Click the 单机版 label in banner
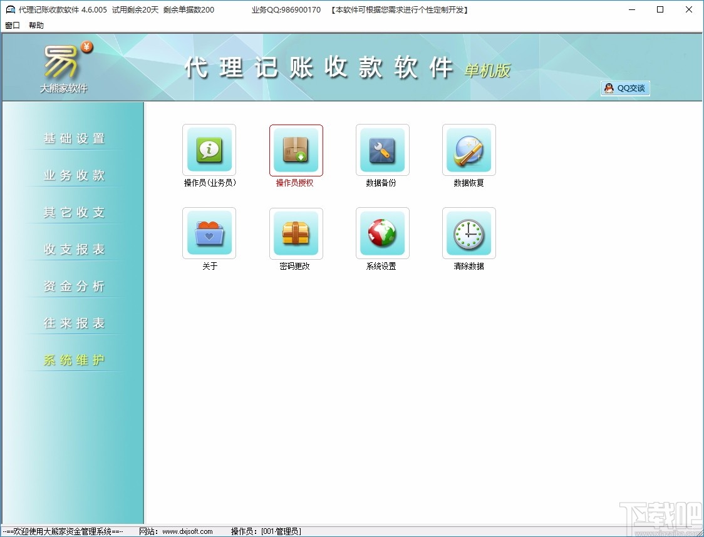 [487, 71]
